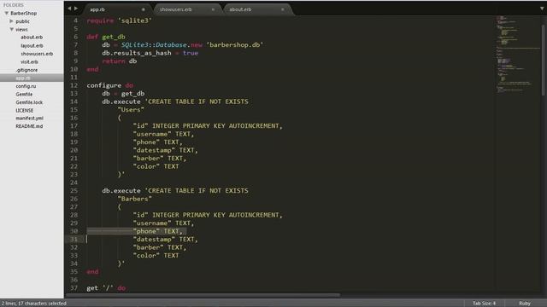The width and height of the screenshot is (547, 307).
Task: Click the unsaved dot on app.rb tab
Action: (143, 9)
